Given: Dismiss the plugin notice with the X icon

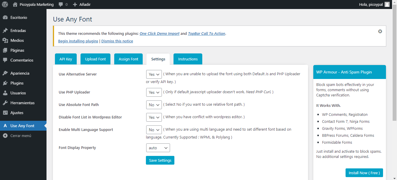Looking at the screenshot, I should tap(380, 31).
